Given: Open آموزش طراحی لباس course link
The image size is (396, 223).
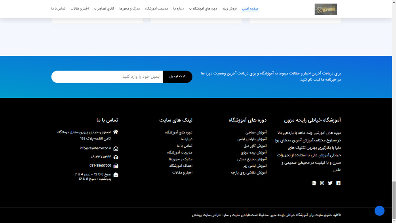Looking at the screenshot, I should point(252,139).
